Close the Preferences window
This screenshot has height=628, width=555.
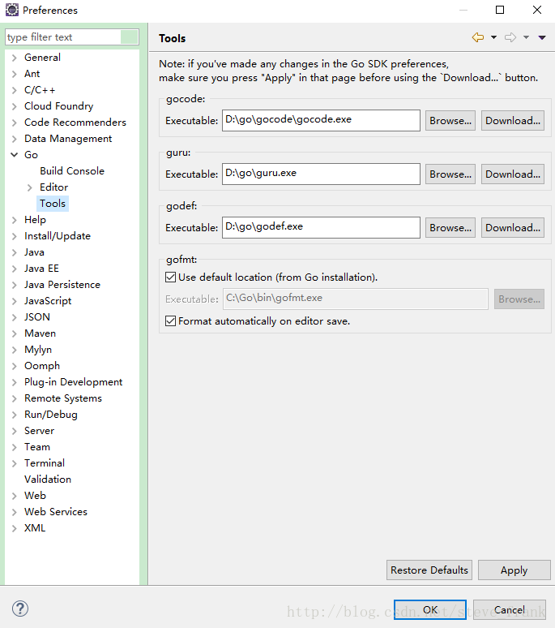coord(537,10)
